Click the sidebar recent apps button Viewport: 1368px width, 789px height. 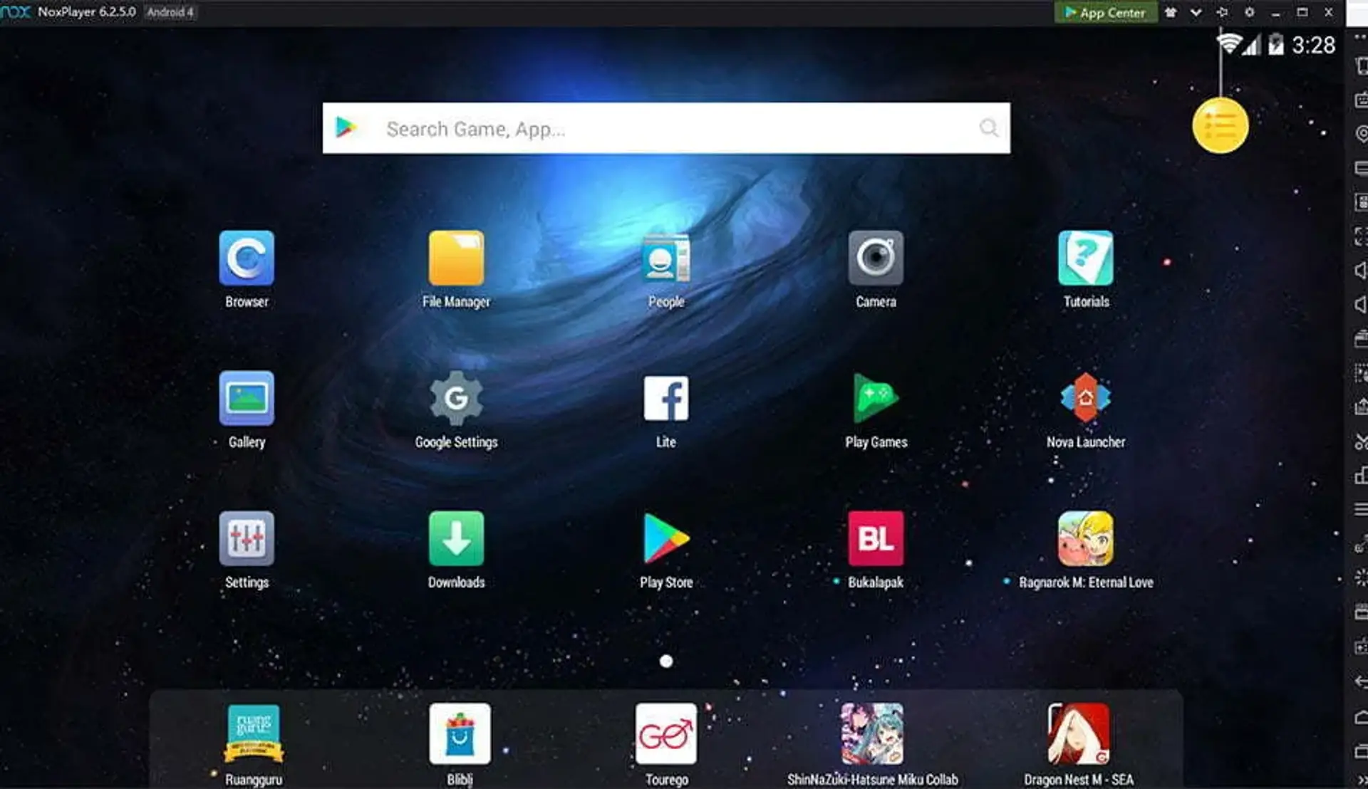tap(1362, 751)
